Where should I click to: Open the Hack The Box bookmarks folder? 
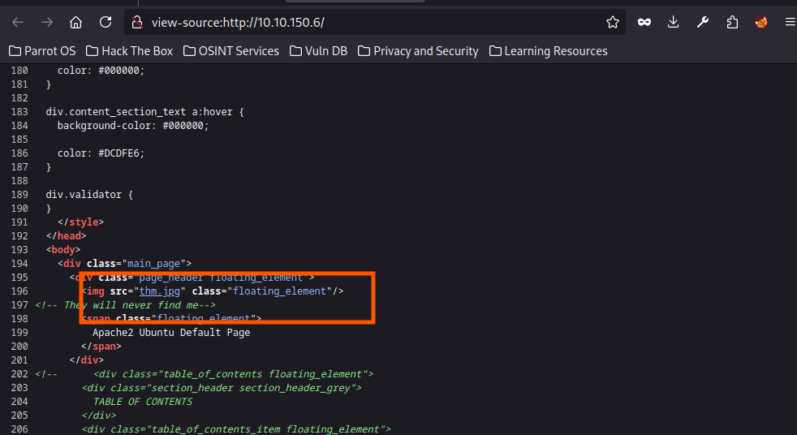(x=129, y=51)
